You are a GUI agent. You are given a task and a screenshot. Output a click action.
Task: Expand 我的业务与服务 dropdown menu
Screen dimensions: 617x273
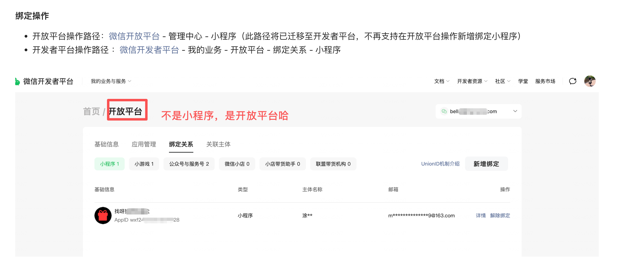(x=111, y=81)
